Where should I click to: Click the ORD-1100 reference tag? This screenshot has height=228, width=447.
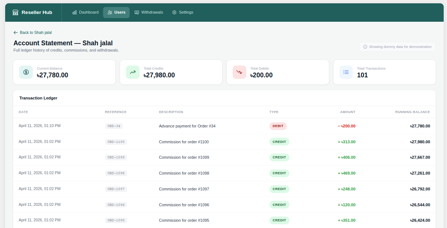(116, 142)
